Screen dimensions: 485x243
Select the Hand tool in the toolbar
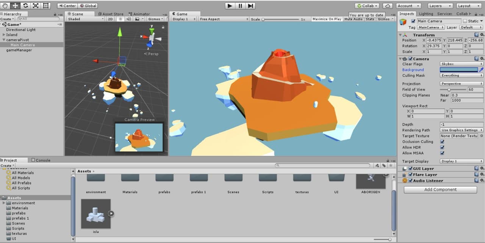coord(5,6)
